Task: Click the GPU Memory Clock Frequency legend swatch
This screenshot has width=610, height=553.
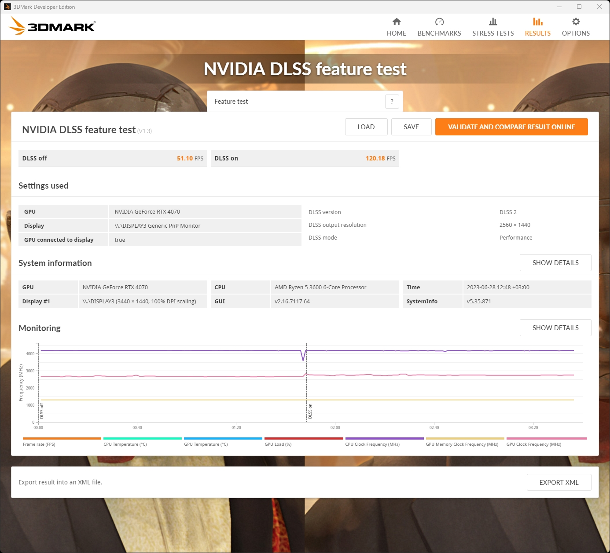Action: coord(465,438)
